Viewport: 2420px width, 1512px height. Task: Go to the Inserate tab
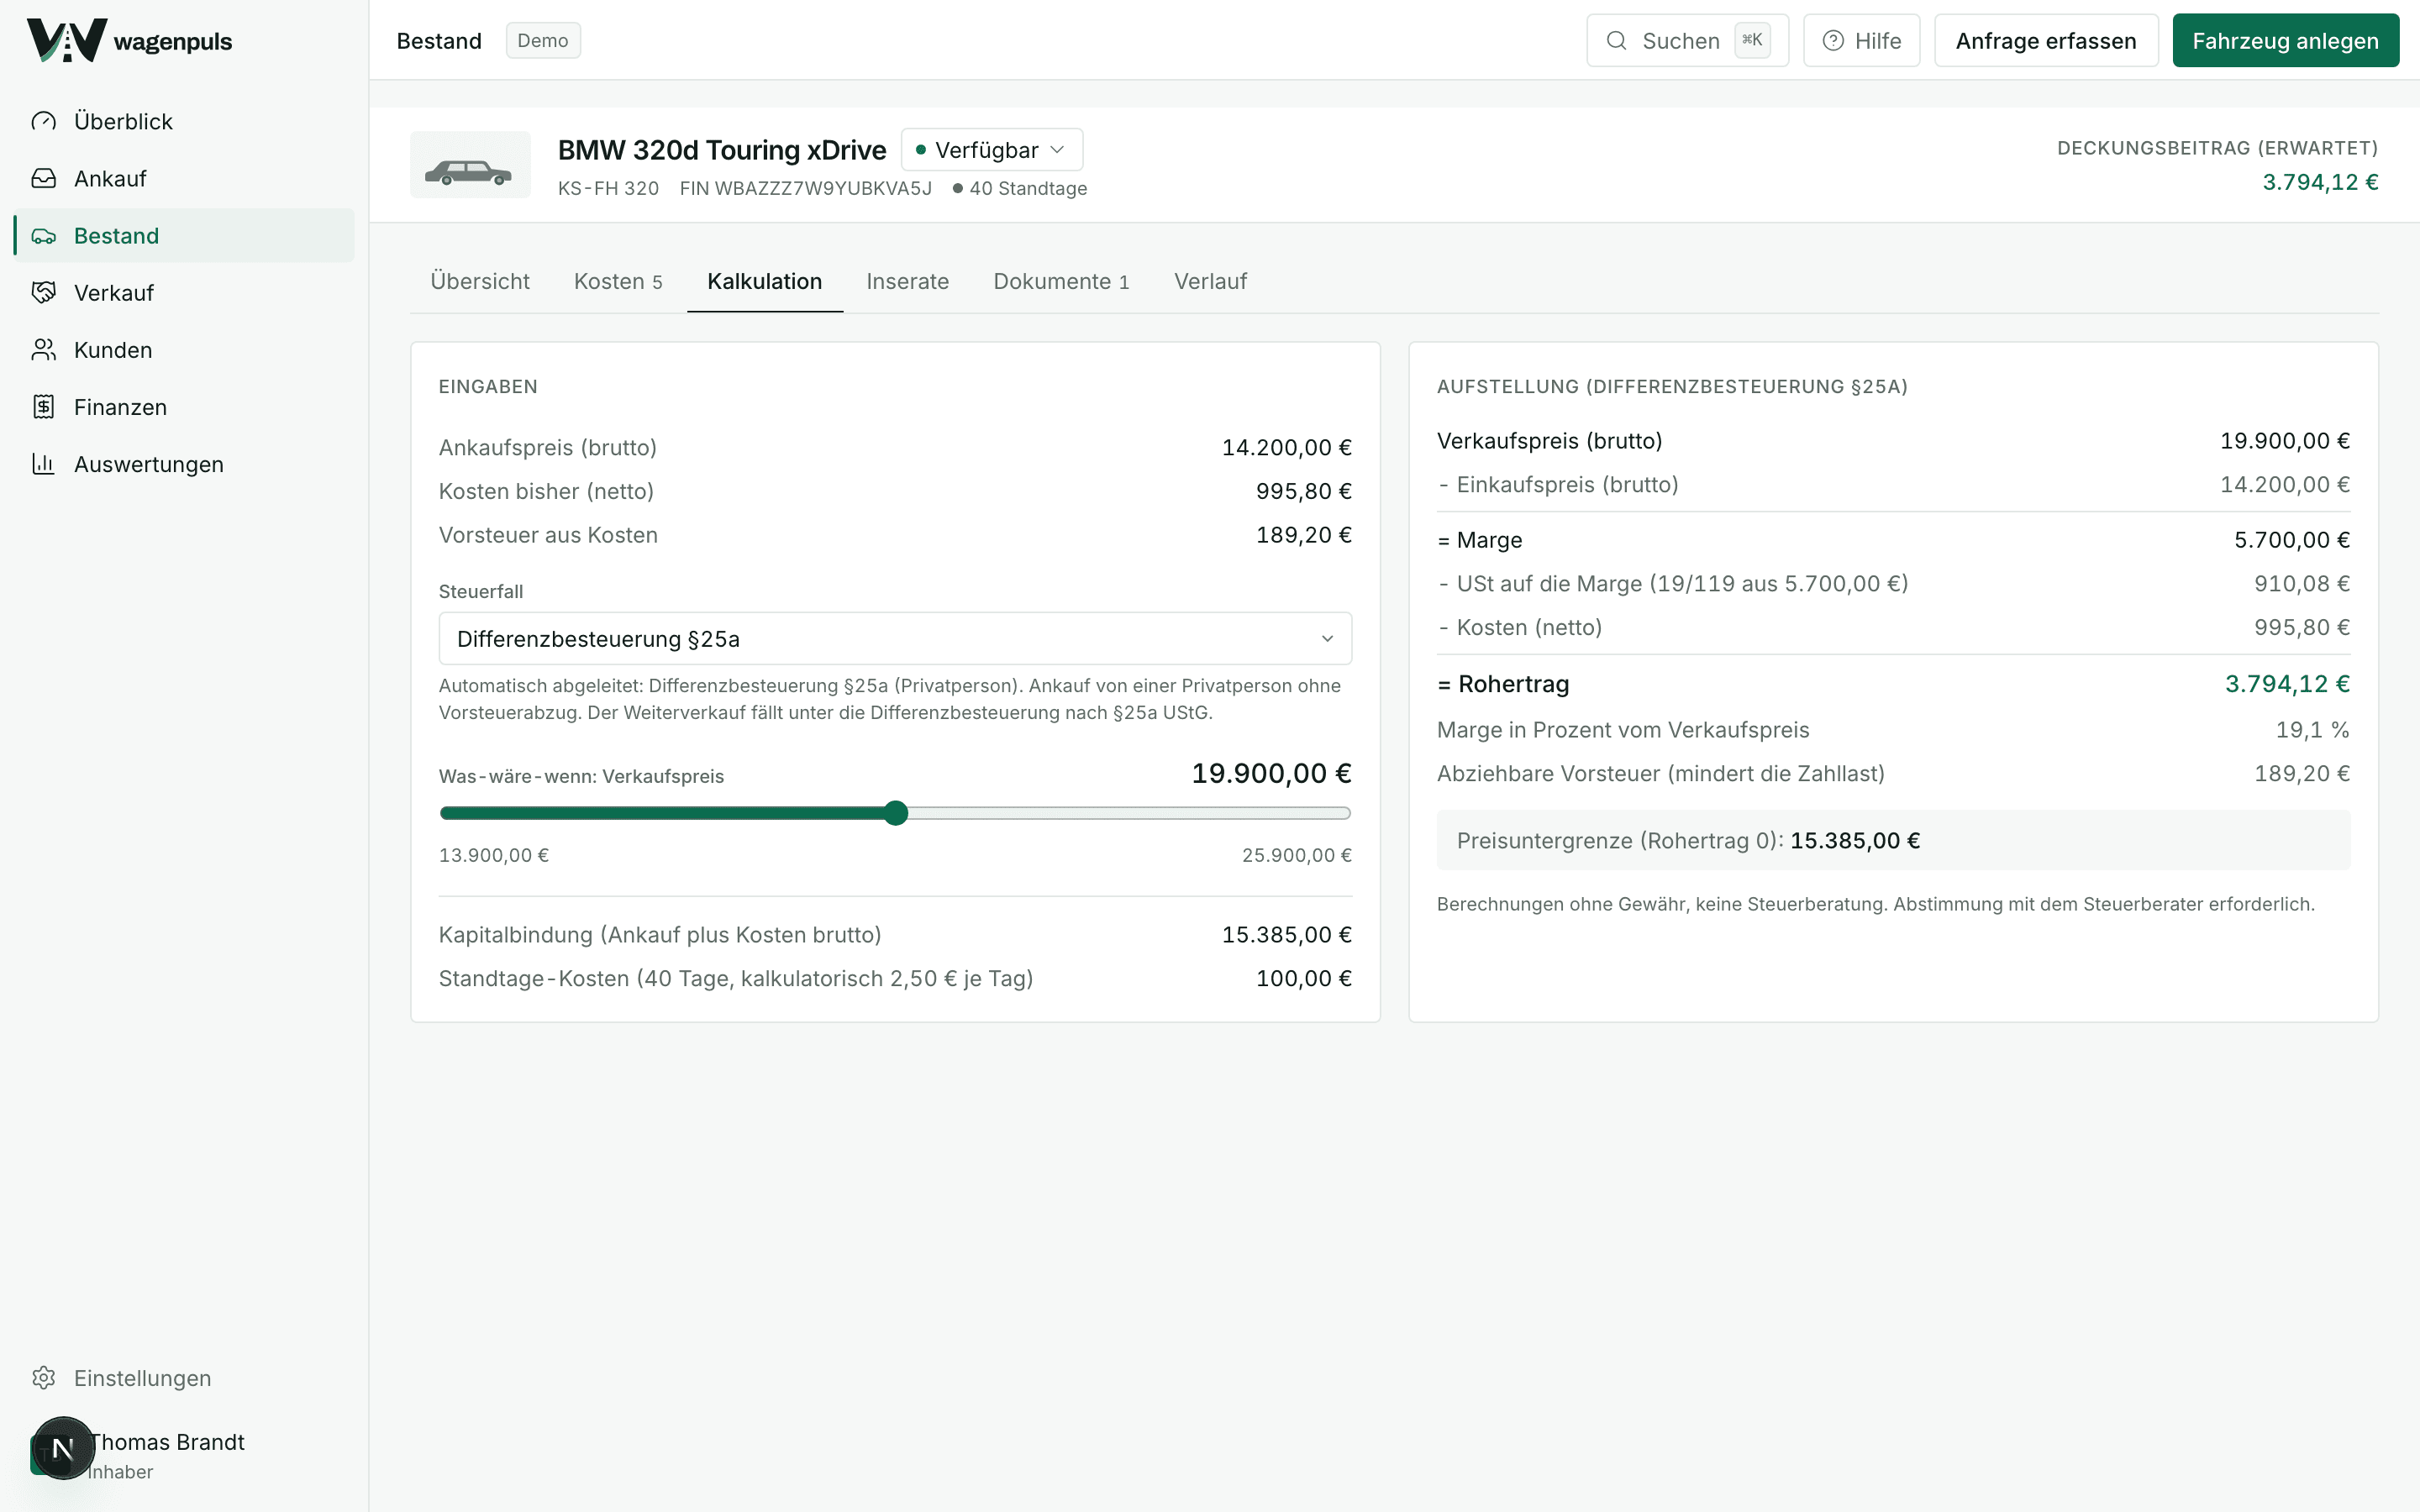tap(908, 282)
